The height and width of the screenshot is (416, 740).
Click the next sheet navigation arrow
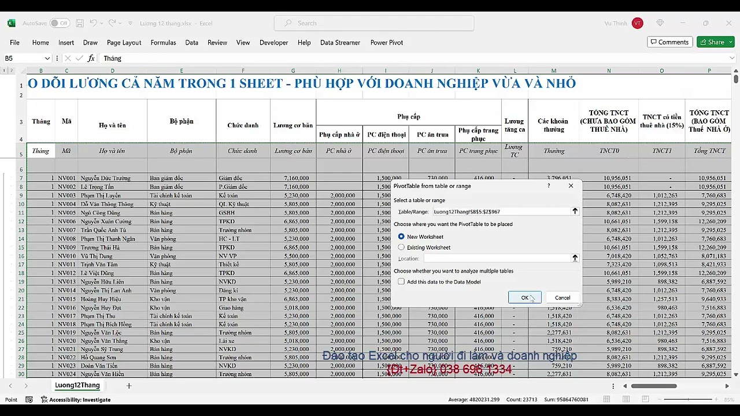pos(25,385)
